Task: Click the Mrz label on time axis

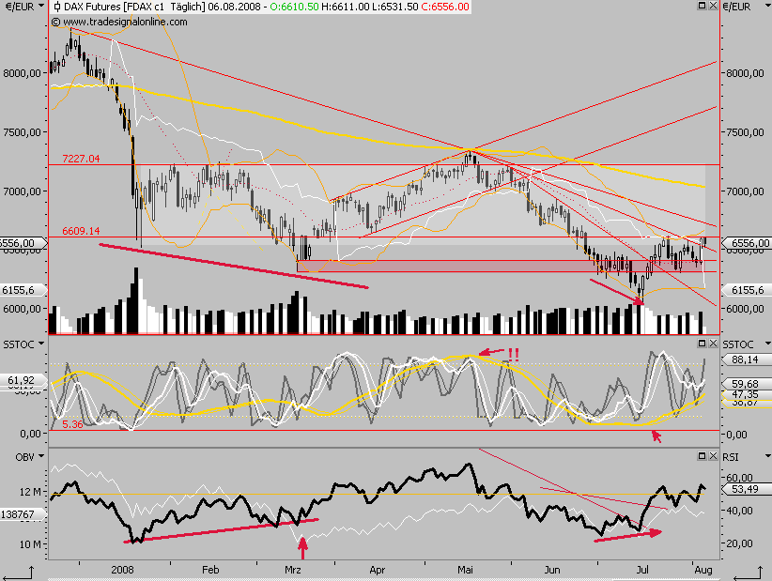Action: click(292, 570)
